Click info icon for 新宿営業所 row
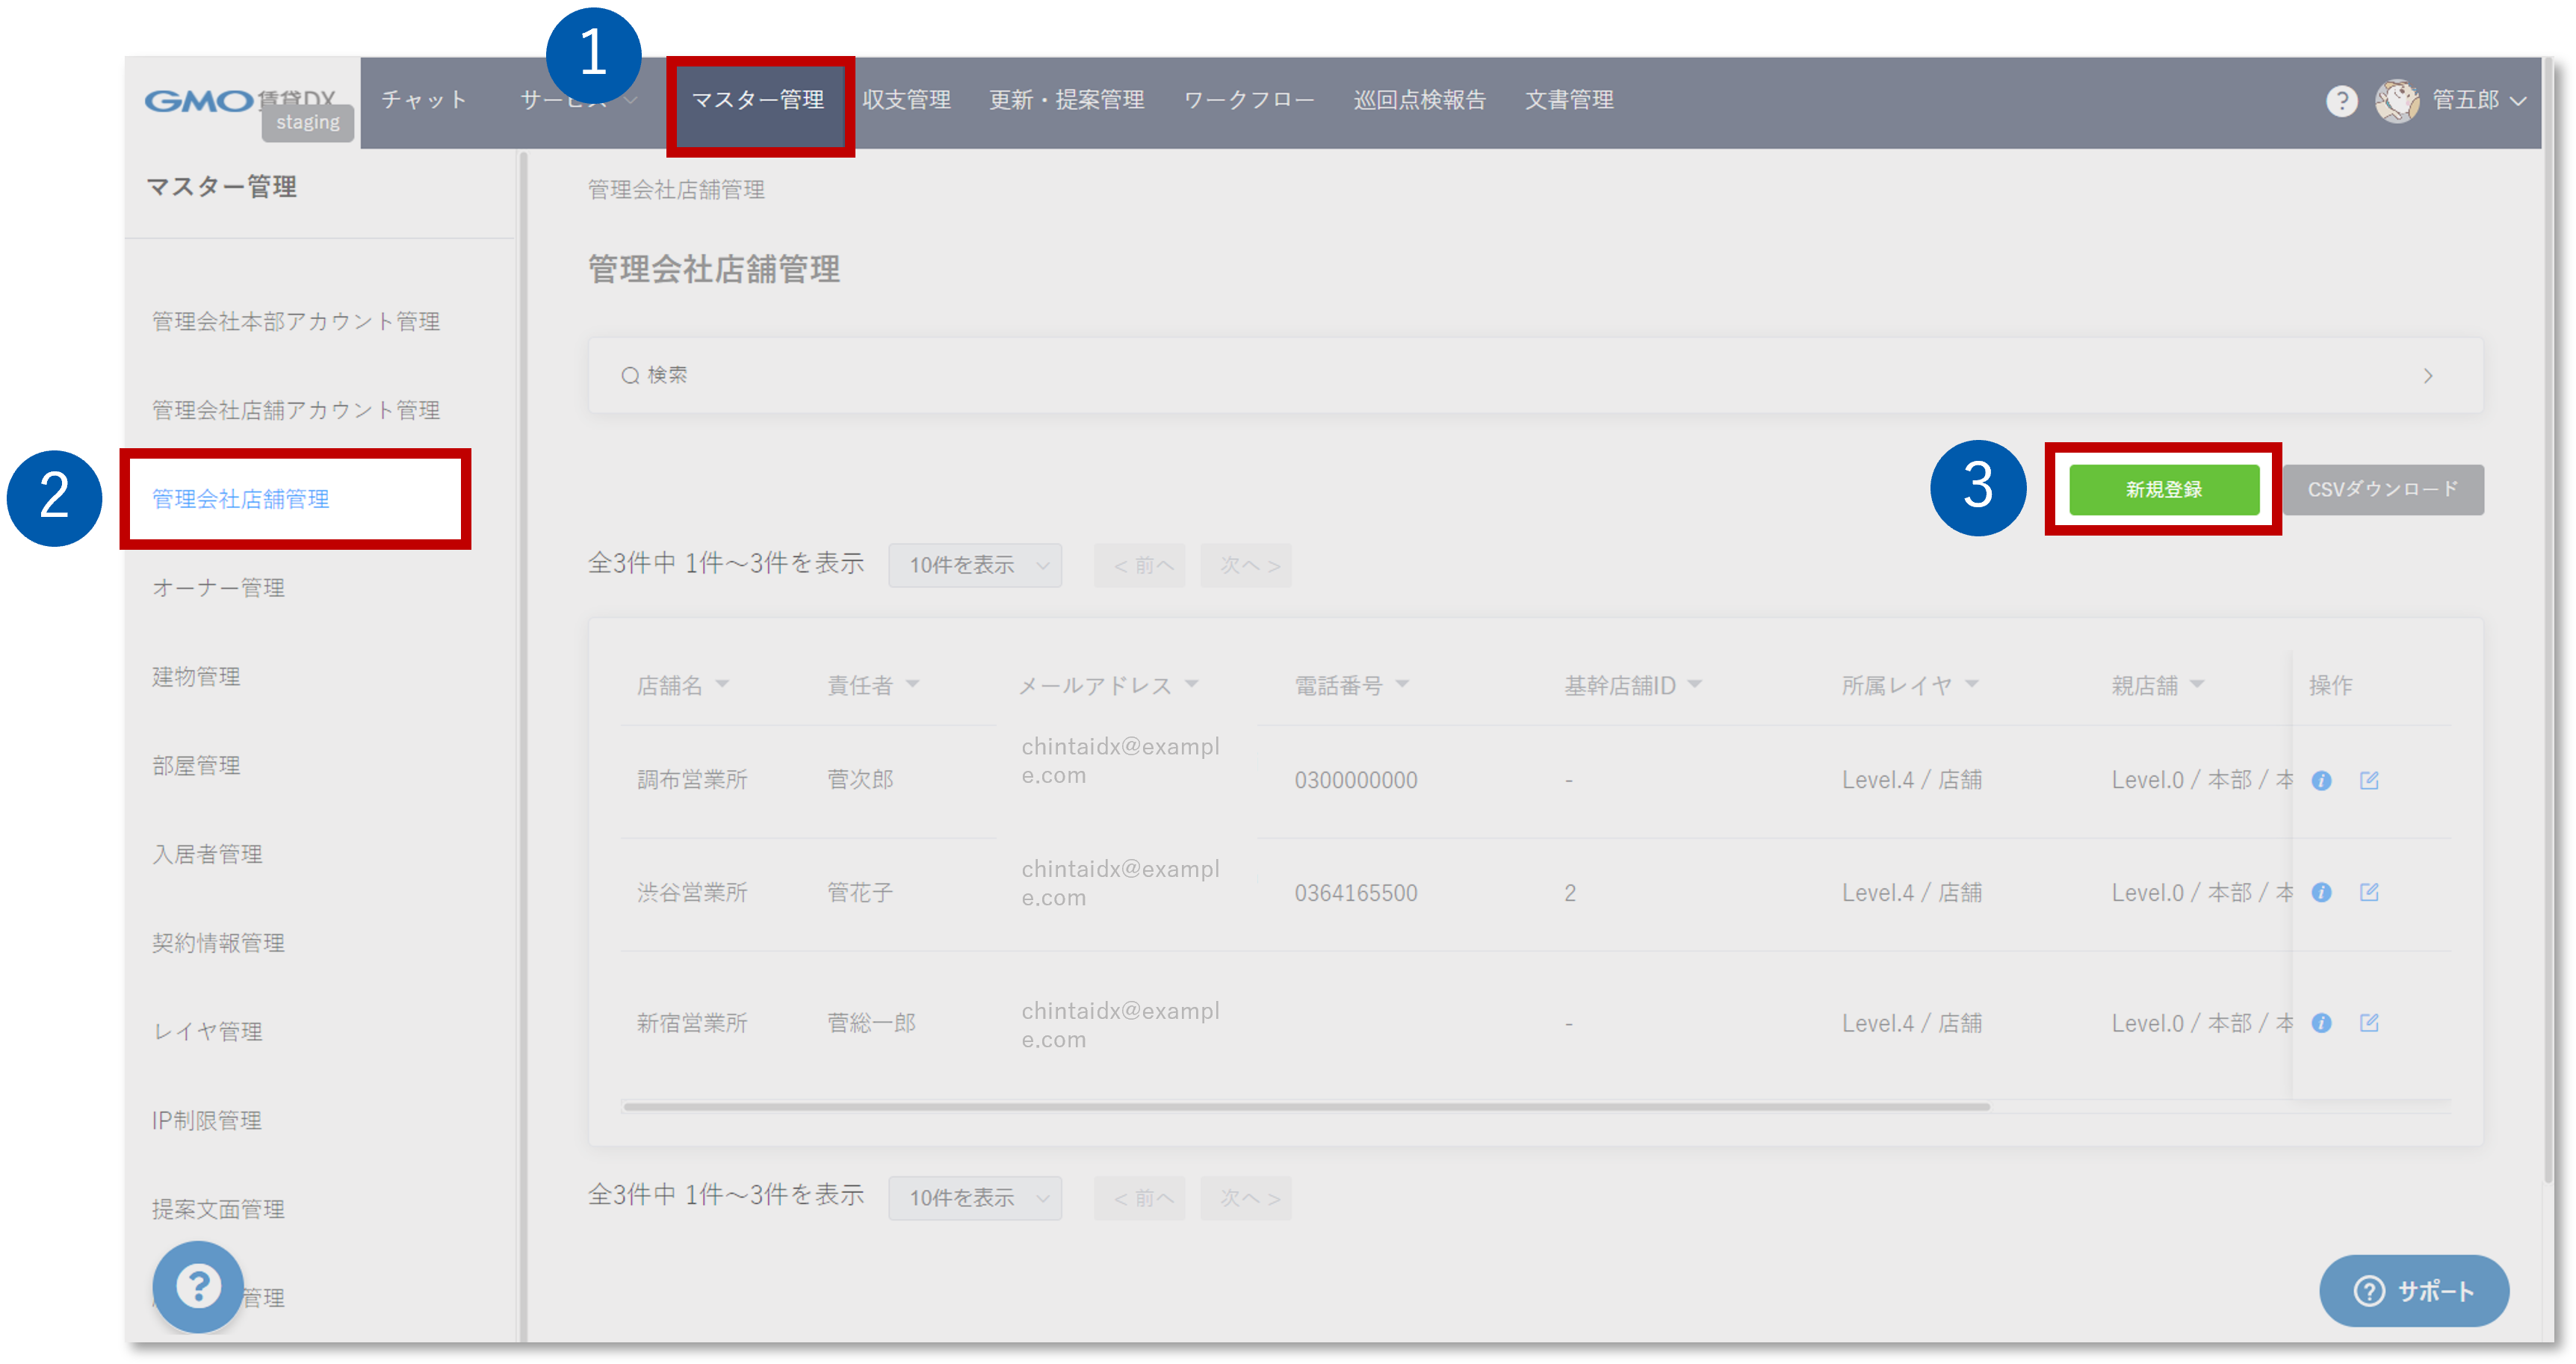The width and height of the screenshot is (2576, 1364). 2321,1022
